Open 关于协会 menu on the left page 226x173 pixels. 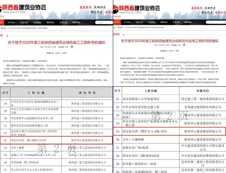pyautogui.click(x=11, y=23)
